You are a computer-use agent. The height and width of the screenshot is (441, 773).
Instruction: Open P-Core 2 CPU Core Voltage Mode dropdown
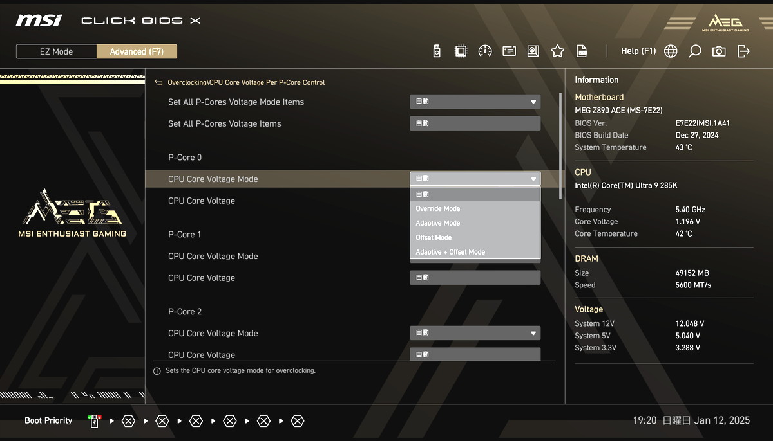click(475, 333)
